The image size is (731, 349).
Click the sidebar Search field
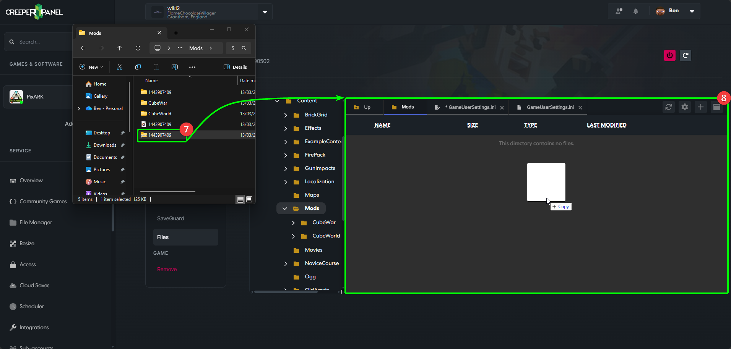point(38,42)
